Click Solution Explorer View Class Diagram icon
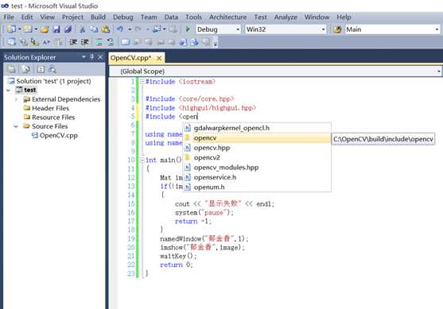 [52, 69]
